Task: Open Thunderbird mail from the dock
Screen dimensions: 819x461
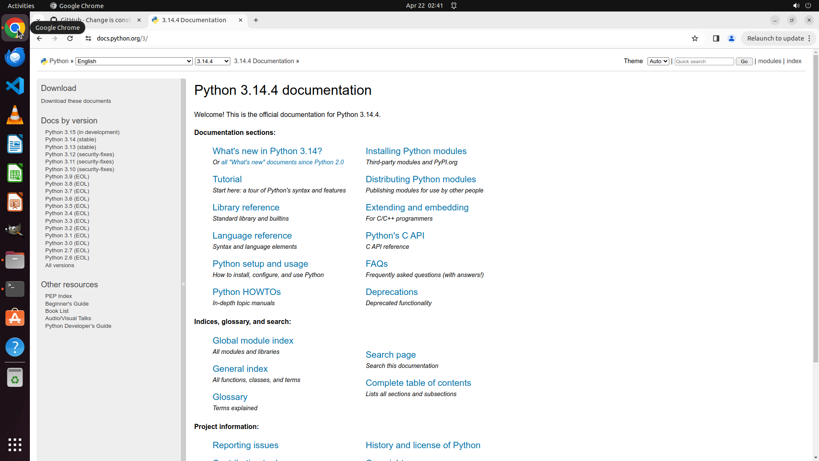Action: click(15, 57)
